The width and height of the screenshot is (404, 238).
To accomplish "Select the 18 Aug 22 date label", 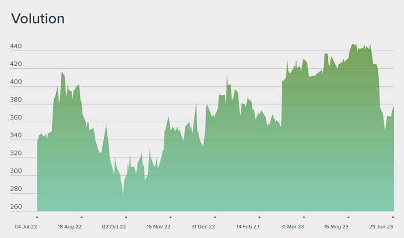I will [x=70, y=226].
